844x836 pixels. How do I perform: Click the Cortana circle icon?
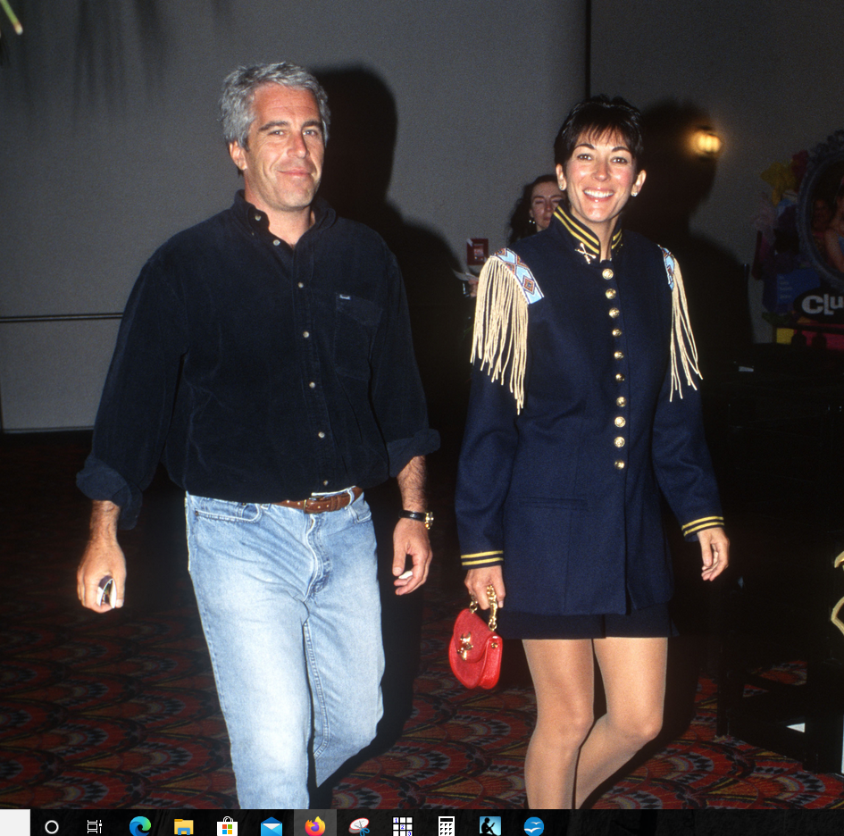point(52,825)
